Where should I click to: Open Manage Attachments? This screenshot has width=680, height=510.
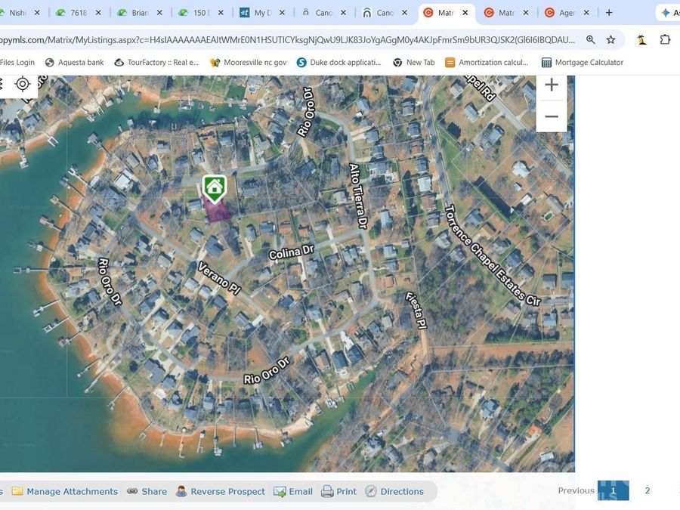click(65, 491)
